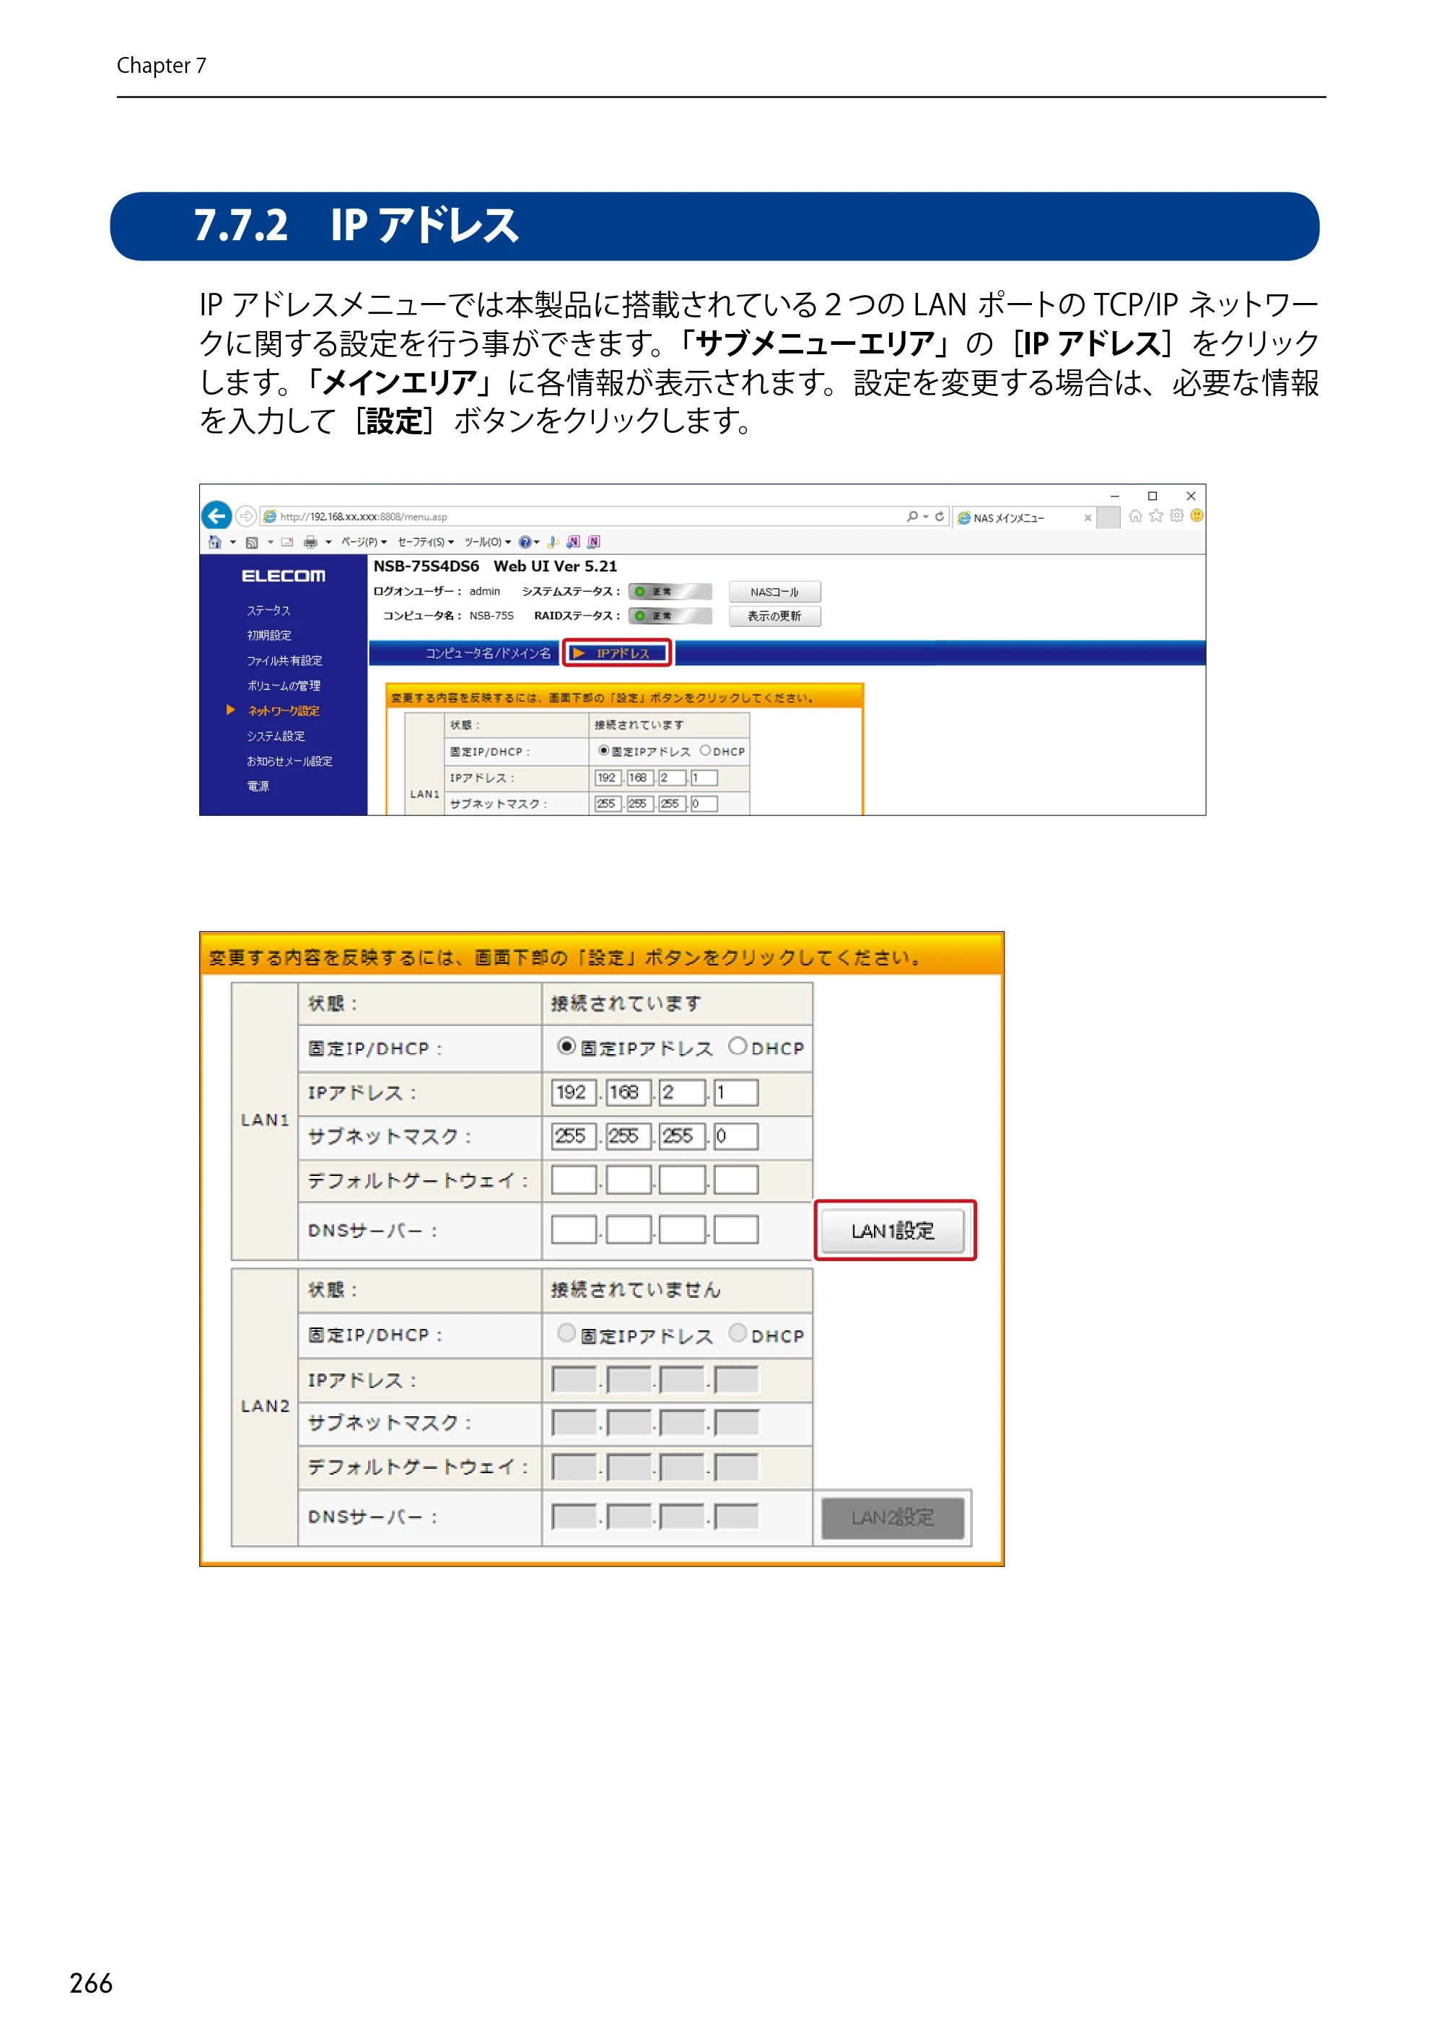
Task: Click the LAN1 IP field showing 192 in enlarged panel
Action: click(574, 1092)
